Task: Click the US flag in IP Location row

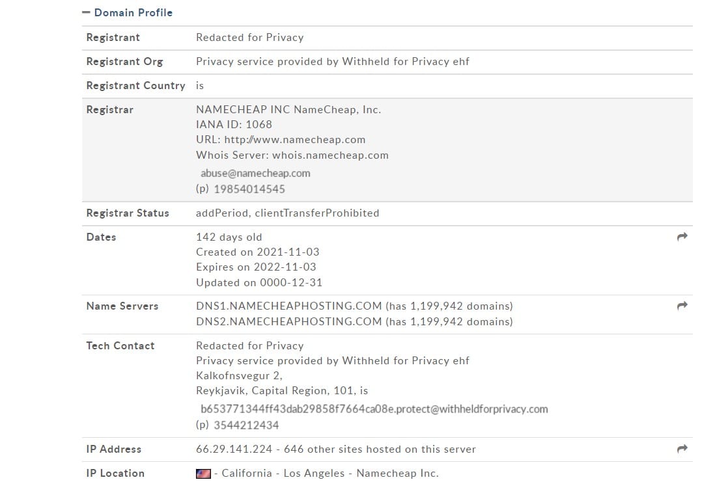Action: pyautogui.click(x=203, y=474)
